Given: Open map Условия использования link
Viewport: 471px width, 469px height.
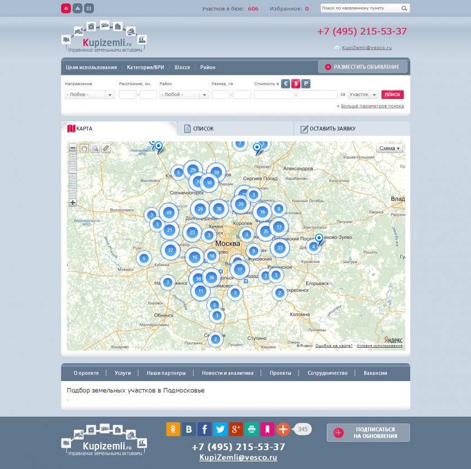Looking at the screenshot, I should 379,345.
